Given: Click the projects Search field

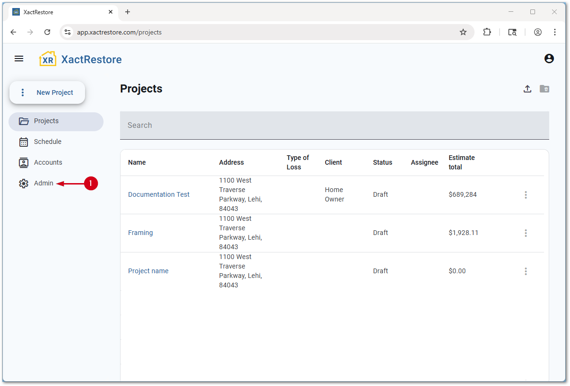Looking at the screenshot, I should [334, 126].
